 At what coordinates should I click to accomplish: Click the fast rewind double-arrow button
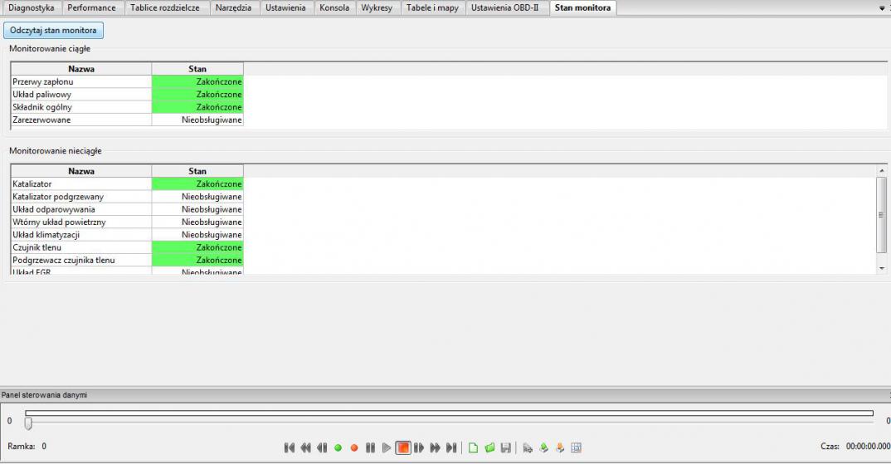click(306, 448)
